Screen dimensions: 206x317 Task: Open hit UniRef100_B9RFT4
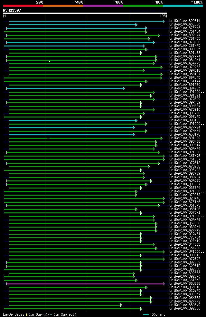coord(185,21)
